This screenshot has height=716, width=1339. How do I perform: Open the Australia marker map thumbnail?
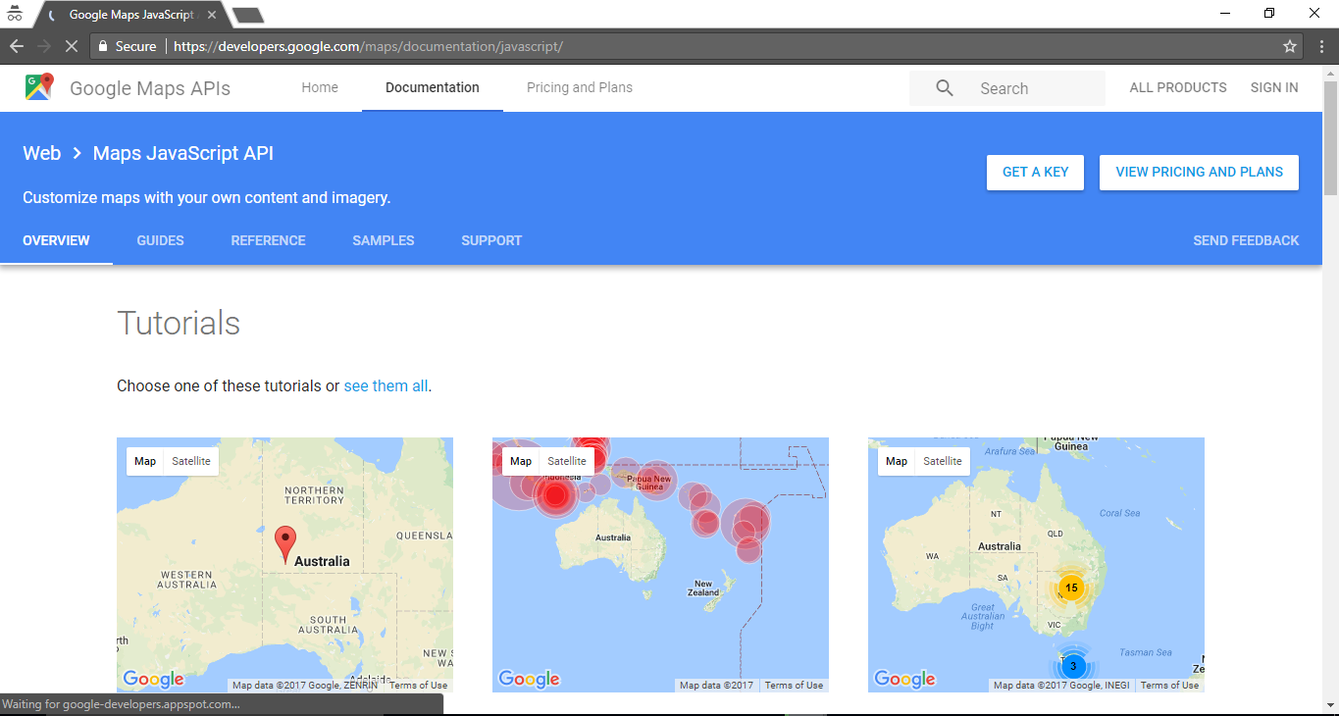click(x=284, y=565)
